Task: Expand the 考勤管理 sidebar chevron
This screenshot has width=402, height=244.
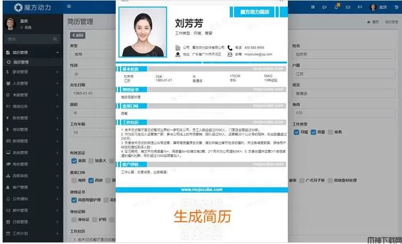Action: coord(57,95)
